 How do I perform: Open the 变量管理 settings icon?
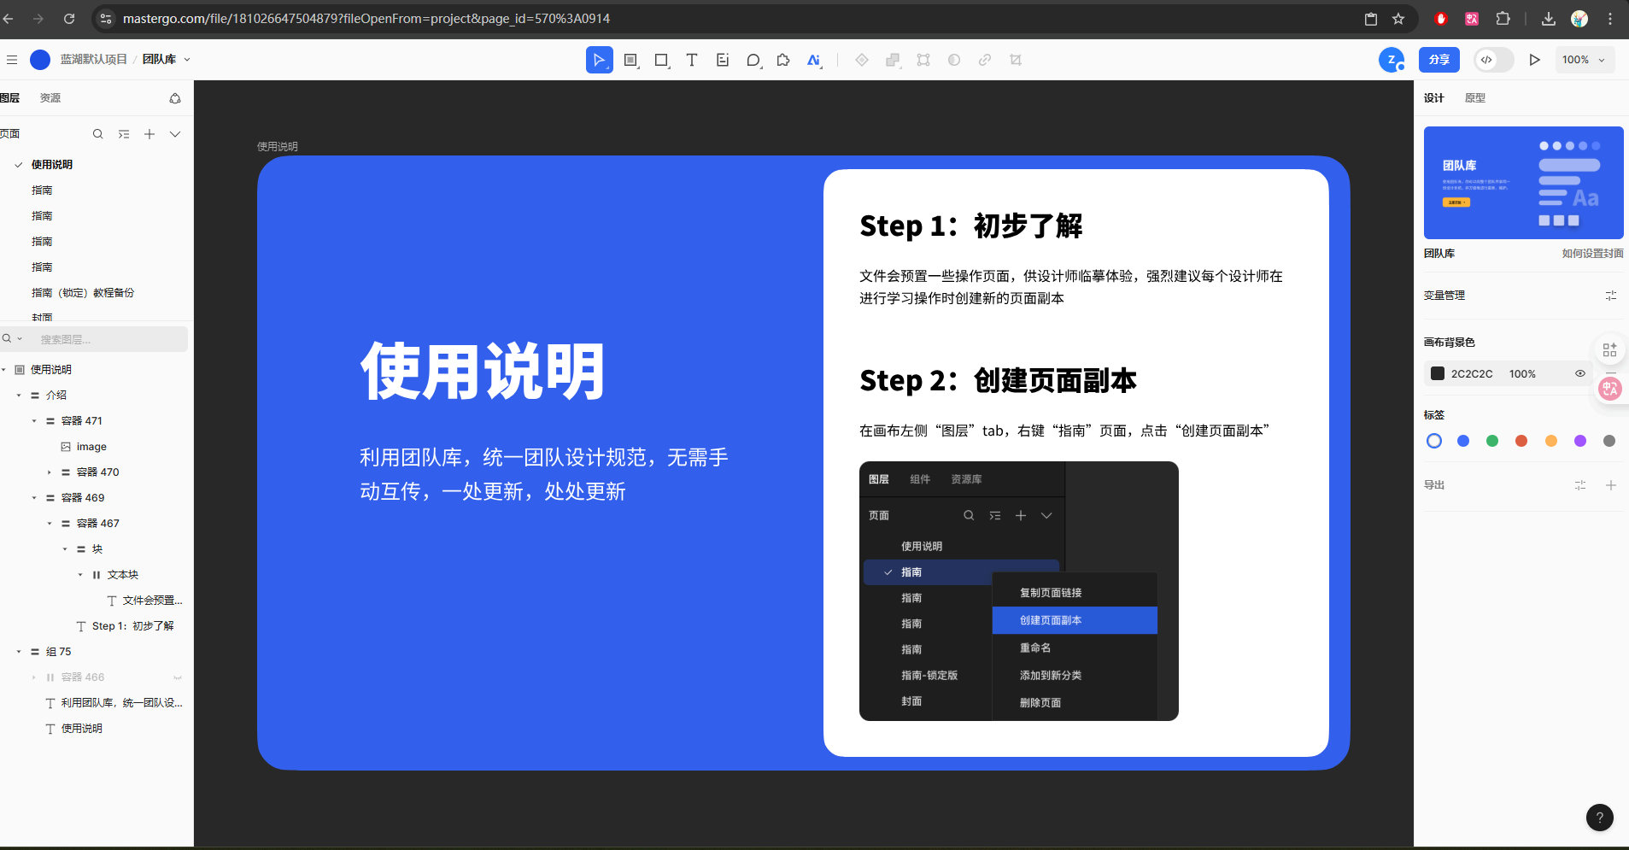pyautogui.click(x=1611, y=296)
